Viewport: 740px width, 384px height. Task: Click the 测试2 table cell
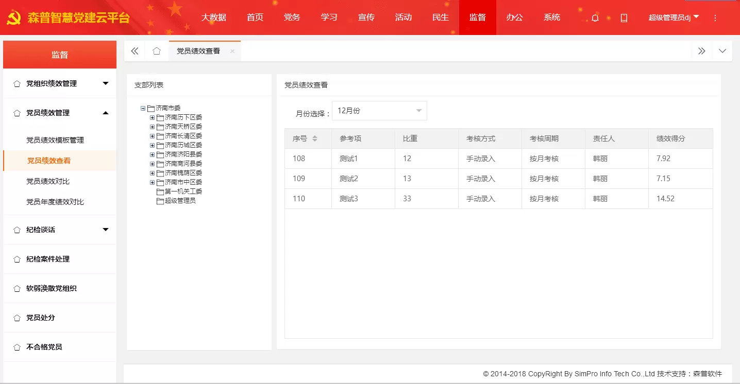click(363, 179)
